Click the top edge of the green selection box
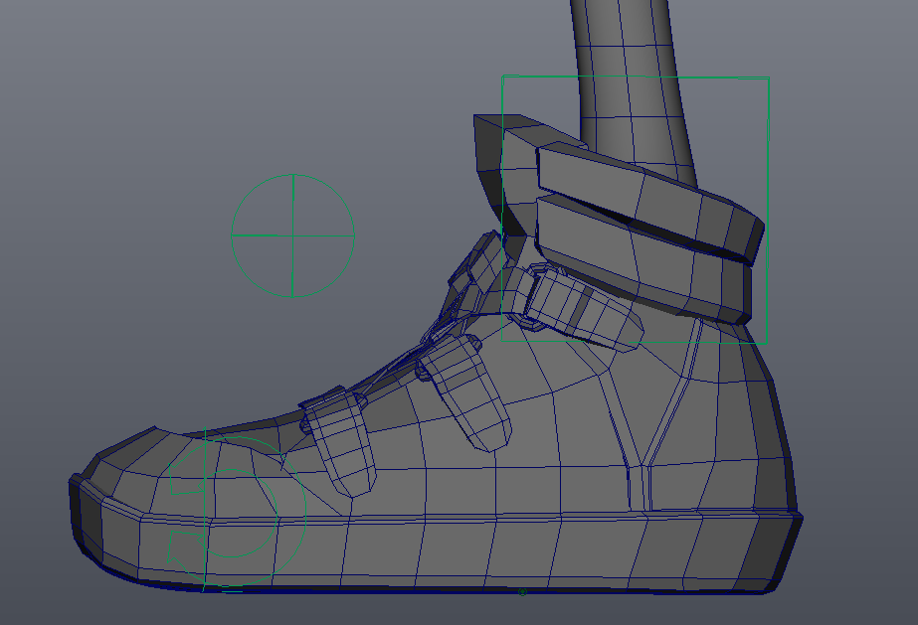The height and width of the screenshot is (625, 918). pyautogui.click(x=637, y=74)
